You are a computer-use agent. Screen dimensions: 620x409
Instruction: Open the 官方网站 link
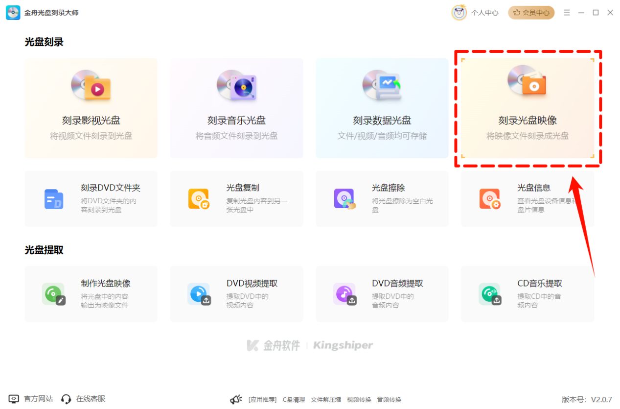click(x=38, y=399)
